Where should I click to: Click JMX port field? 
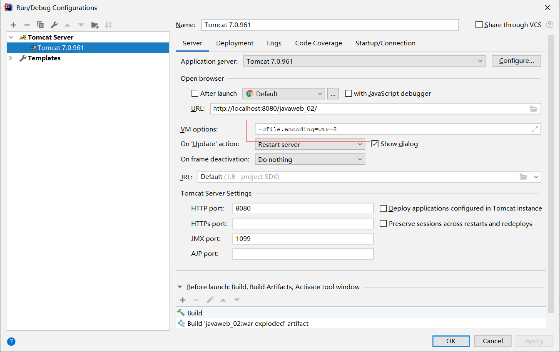[303, 239]
